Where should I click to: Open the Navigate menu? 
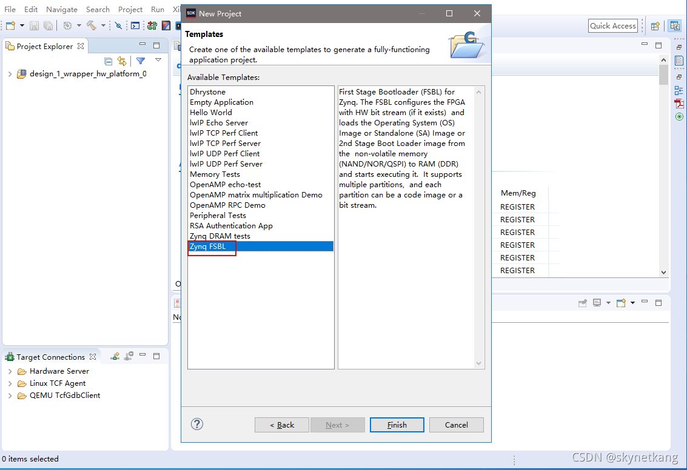pos(62,9)
